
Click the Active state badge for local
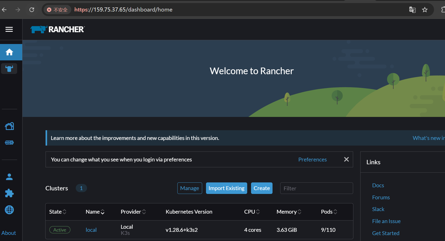[x=60, y=230]
